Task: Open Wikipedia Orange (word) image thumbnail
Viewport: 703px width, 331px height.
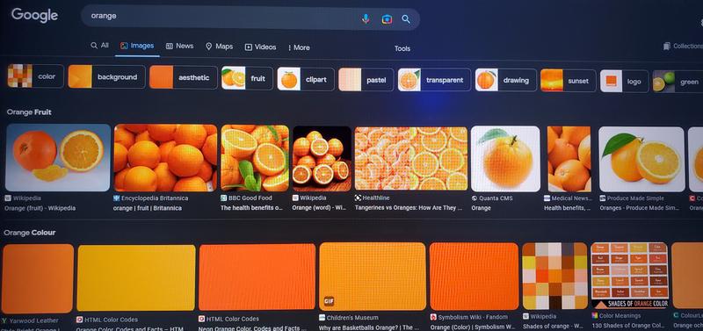Action: click(x=322, y=159)
